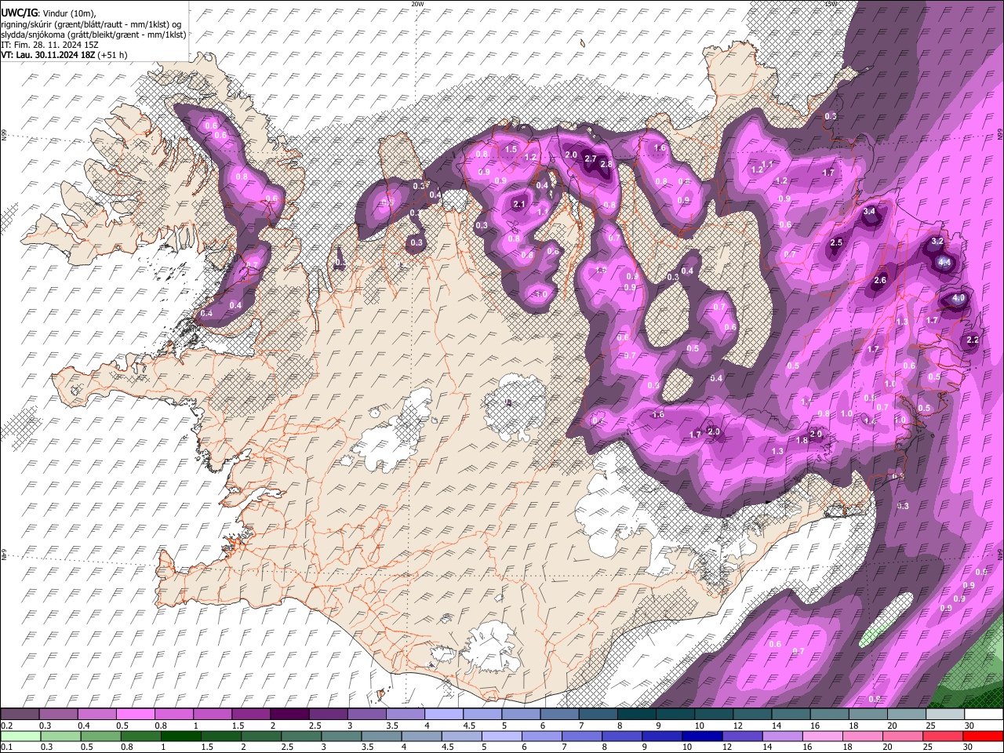Viewport: 1004px width, 753px height.
Task: Click the deep blue 10–12 rain scale swatch
Action: pos(702,736)
